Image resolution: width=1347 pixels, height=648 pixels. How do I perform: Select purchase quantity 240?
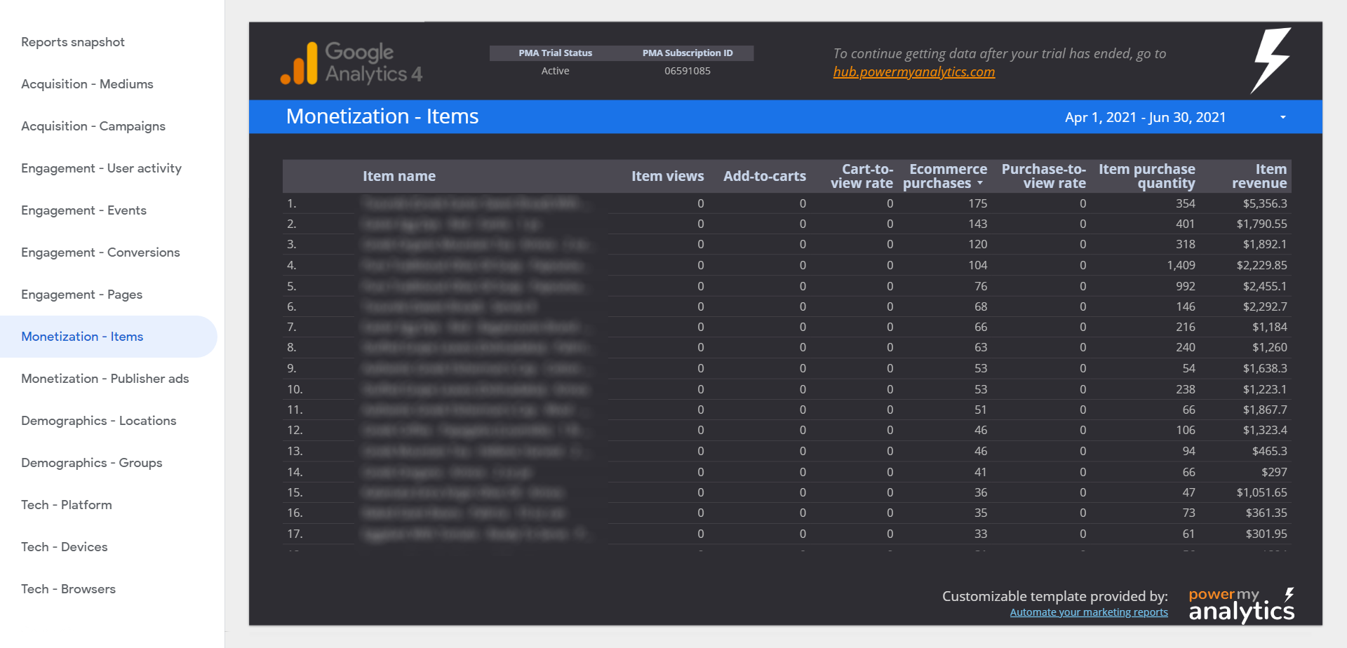1186,347
